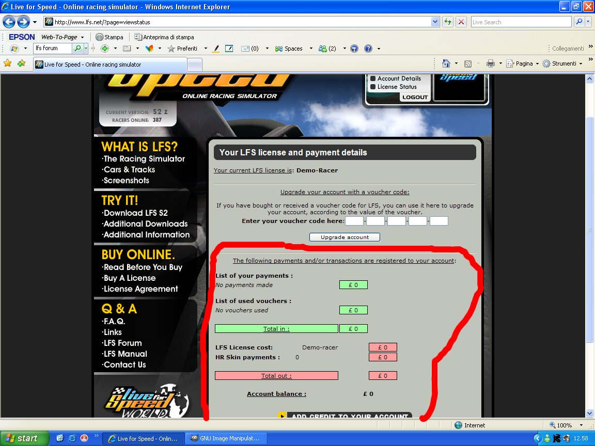The image size is (595, 446).
Task: Click the Preferiti star toolbar button
Action: click(182, 49)
